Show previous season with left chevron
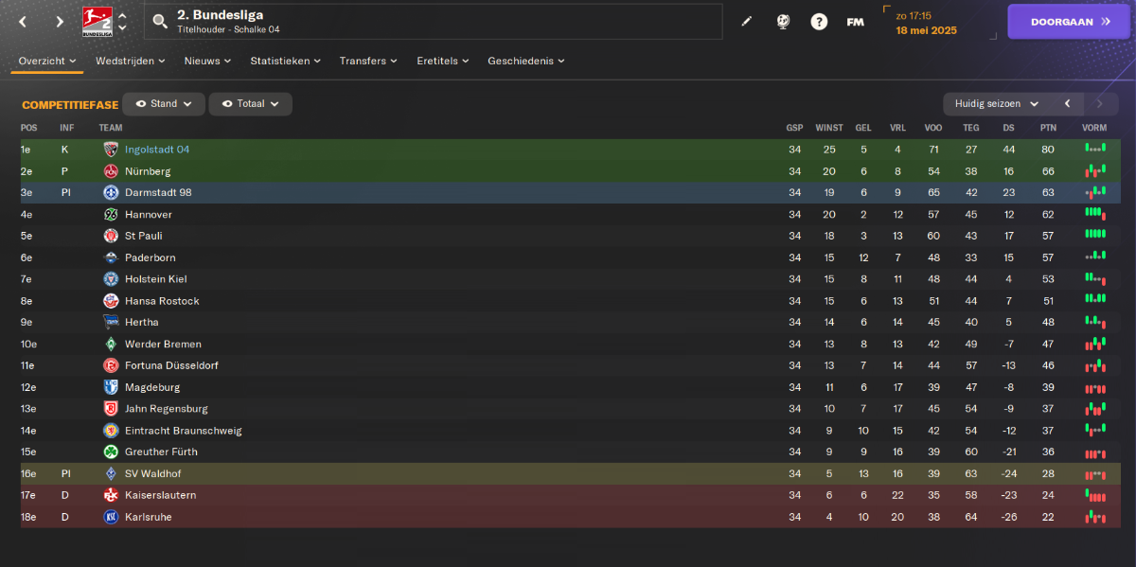The width and height of the screenshot is (1136, 567). coord(1067,104)
